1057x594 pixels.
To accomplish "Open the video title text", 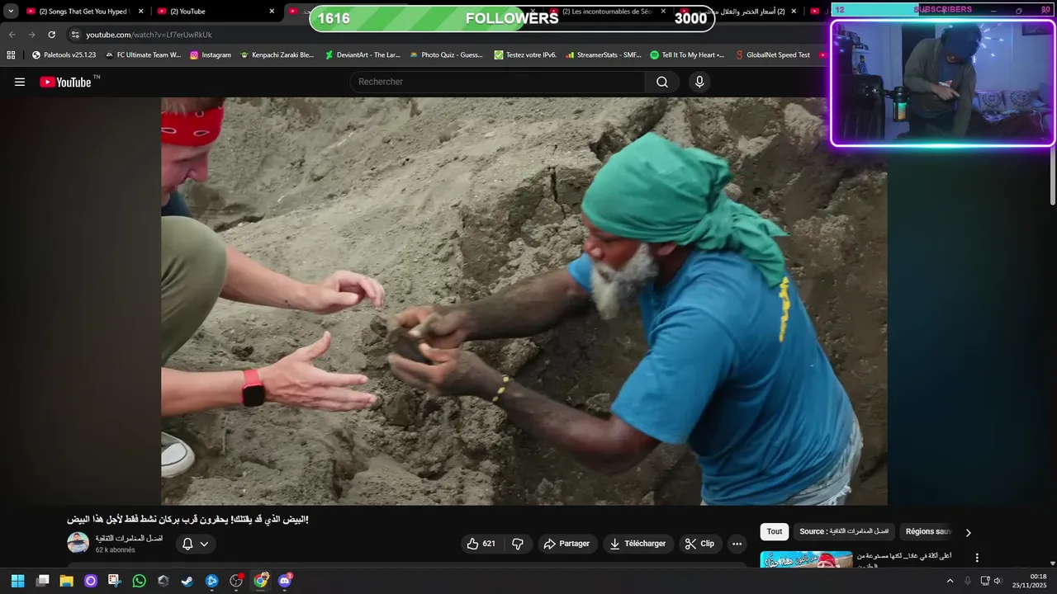I will [x=187, y=519].
